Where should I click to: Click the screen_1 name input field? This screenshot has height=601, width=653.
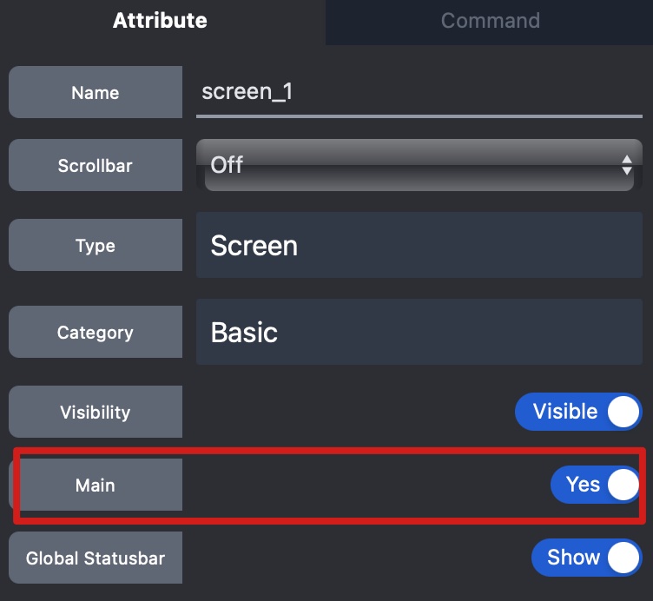click(x=419, y=92)
